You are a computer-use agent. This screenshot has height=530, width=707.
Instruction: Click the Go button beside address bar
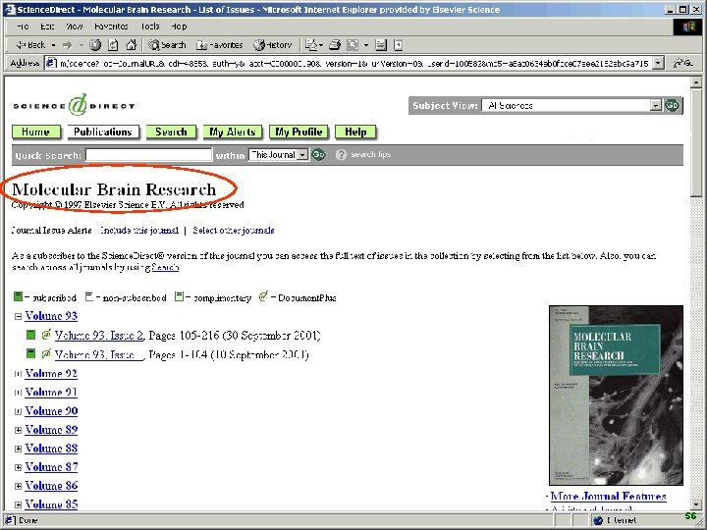[x=683, y=64]
